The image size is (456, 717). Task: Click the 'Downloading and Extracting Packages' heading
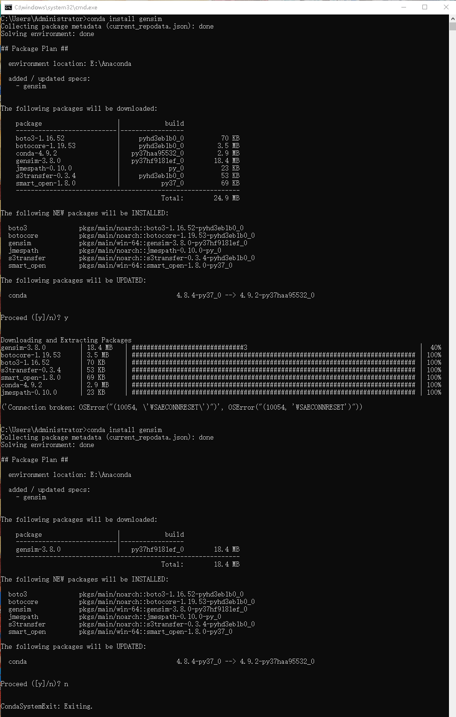[x=66, y=340]
